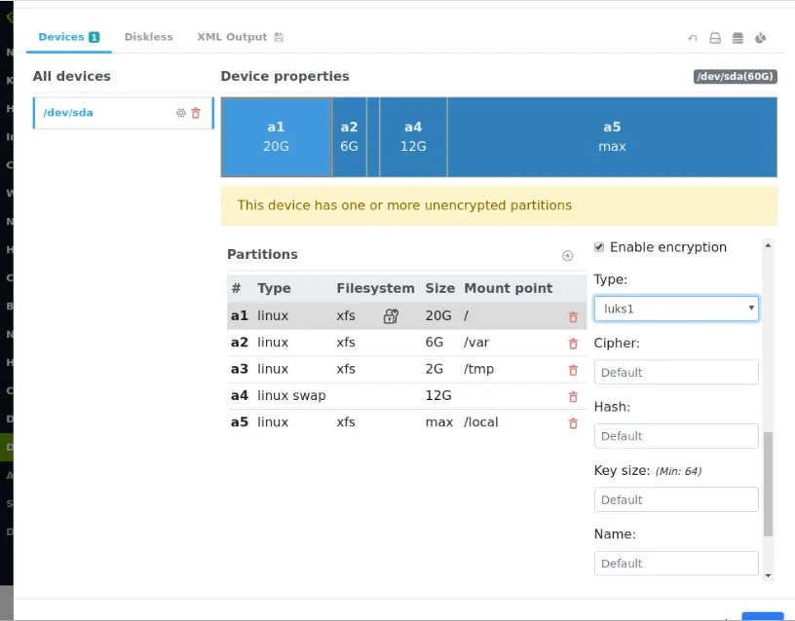Image resolution: width=795 pixels, height=621 pixels.
Task: Add a new partition with plus icon
Action: coord(567,255)
